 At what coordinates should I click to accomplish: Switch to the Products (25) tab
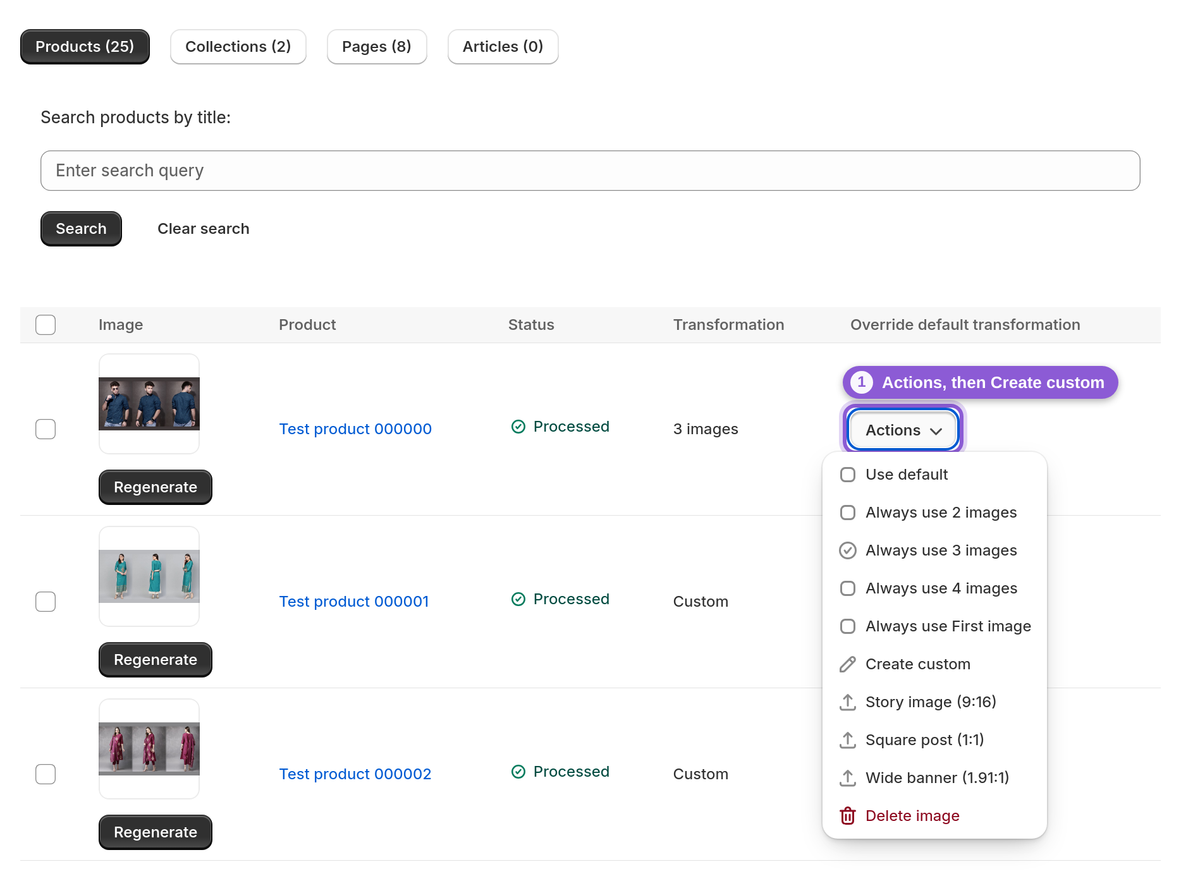(x=85, y=47)
